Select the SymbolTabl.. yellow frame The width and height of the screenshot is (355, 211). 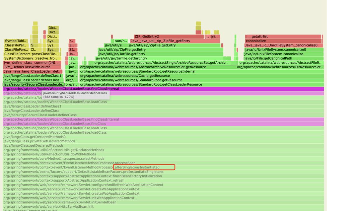point(16,41)
